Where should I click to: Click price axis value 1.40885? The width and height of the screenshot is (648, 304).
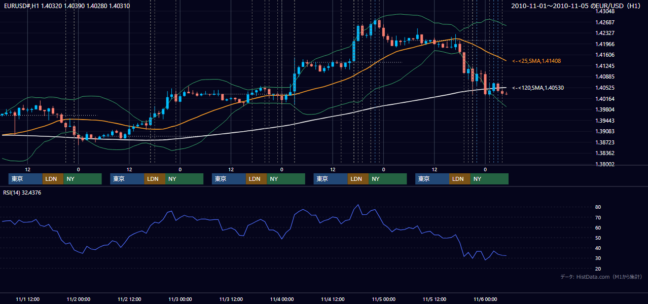(605, 77)
